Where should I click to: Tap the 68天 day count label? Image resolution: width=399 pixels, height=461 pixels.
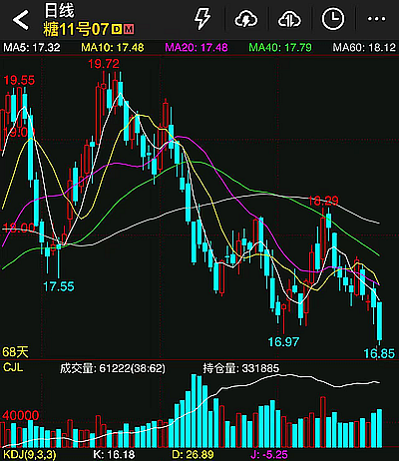[15, 352]
